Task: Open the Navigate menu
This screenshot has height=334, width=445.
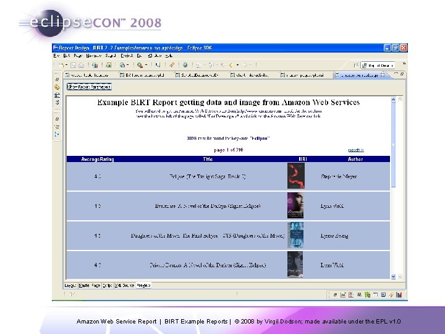Action: point(94,56)
